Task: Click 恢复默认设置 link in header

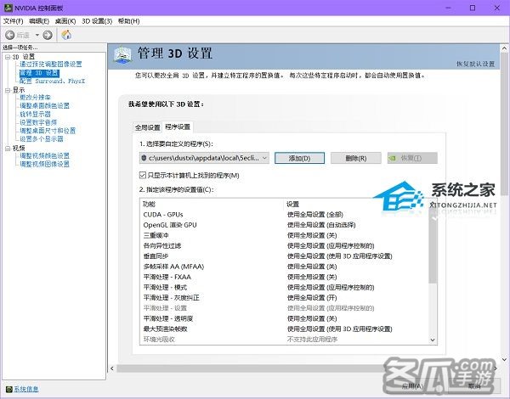Action: [475, 64]
